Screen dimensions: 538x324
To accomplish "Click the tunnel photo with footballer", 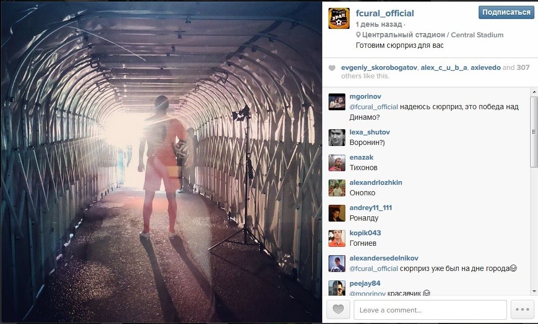I will 161,162.
